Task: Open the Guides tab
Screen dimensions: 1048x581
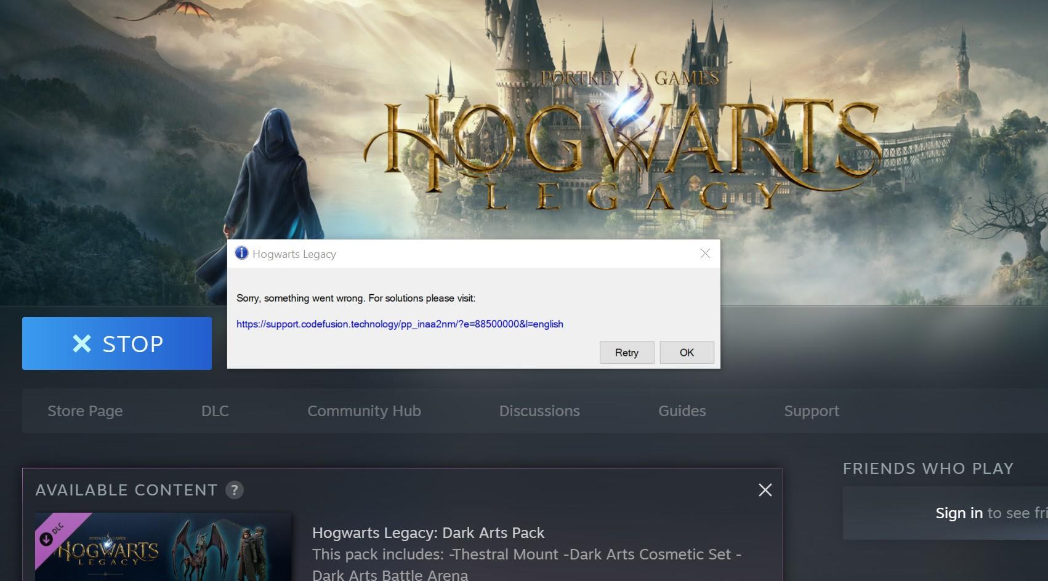Action: [682, 411]
